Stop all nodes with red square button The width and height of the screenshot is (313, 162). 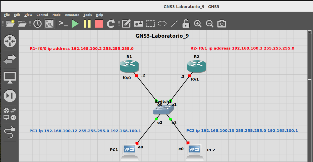tap(99, 24)
